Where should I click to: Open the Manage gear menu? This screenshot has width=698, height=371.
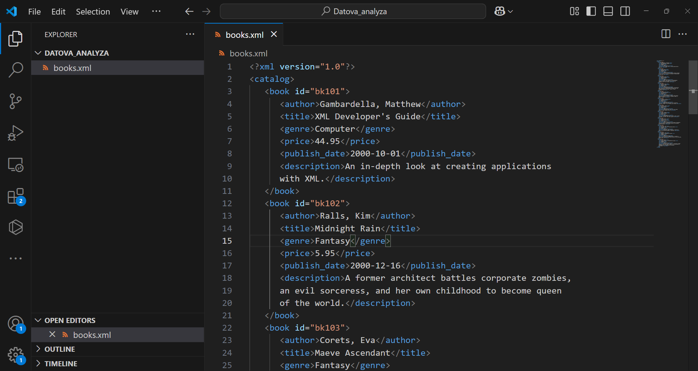coord(16,355)
